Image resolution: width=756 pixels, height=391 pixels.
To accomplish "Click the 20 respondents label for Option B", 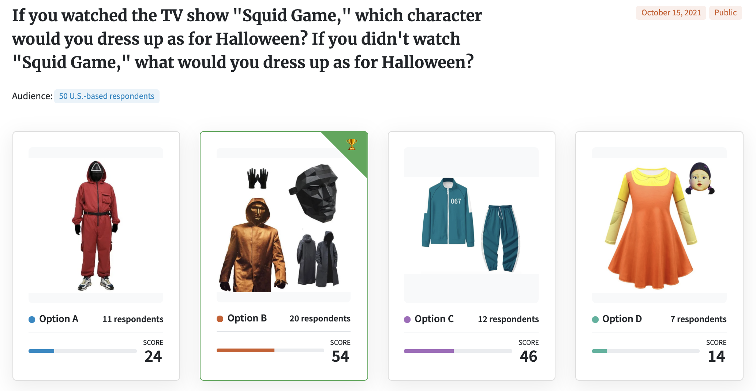I will click(320, 319).
